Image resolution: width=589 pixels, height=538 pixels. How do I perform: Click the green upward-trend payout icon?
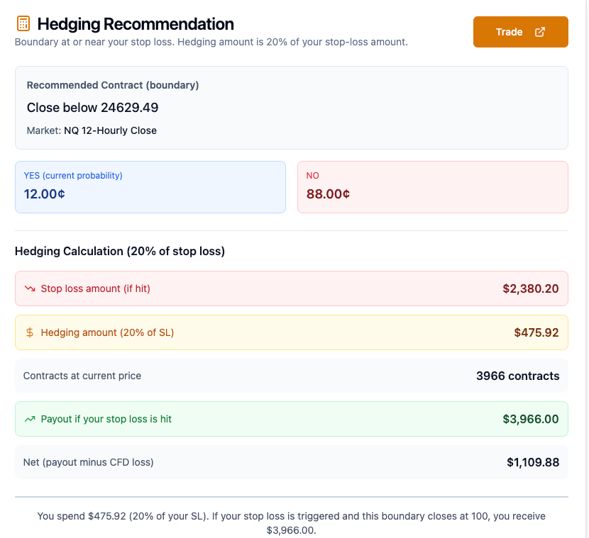(x=31, y=419)
